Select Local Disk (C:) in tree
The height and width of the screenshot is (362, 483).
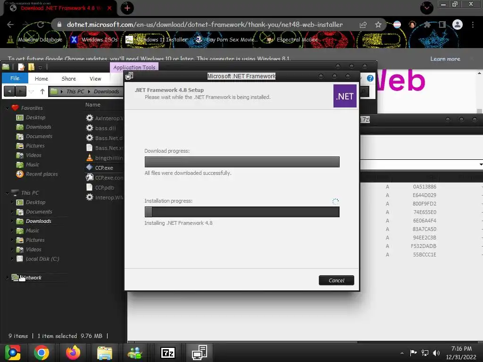click(x=42, y=259)
